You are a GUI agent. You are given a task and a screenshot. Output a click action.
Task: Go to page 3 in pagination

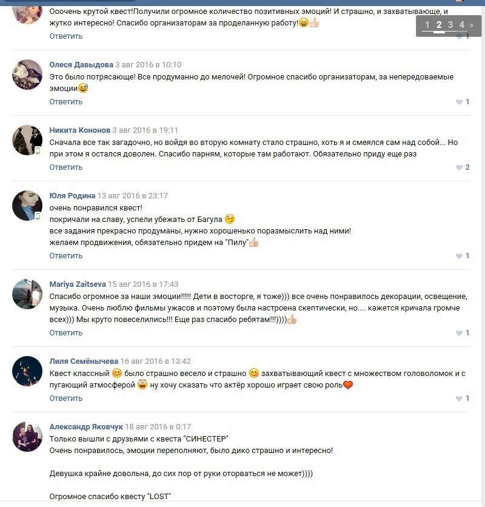(x=450, y=25)
